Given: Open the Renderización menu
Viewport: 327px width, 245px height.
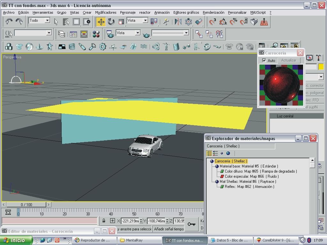Looking at the screenshot, I should pos(213,12).
